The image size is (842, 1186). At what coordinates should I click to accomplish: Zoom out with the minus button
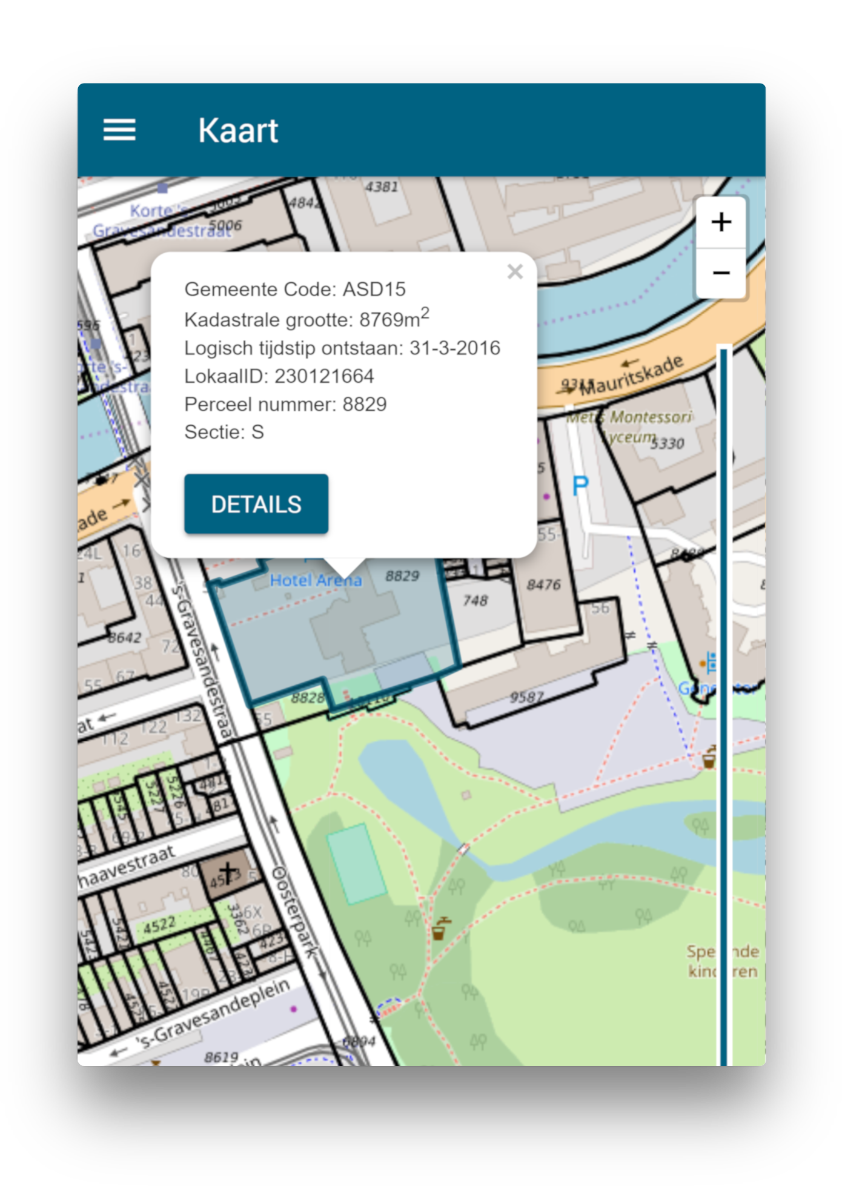coord(721,273)
